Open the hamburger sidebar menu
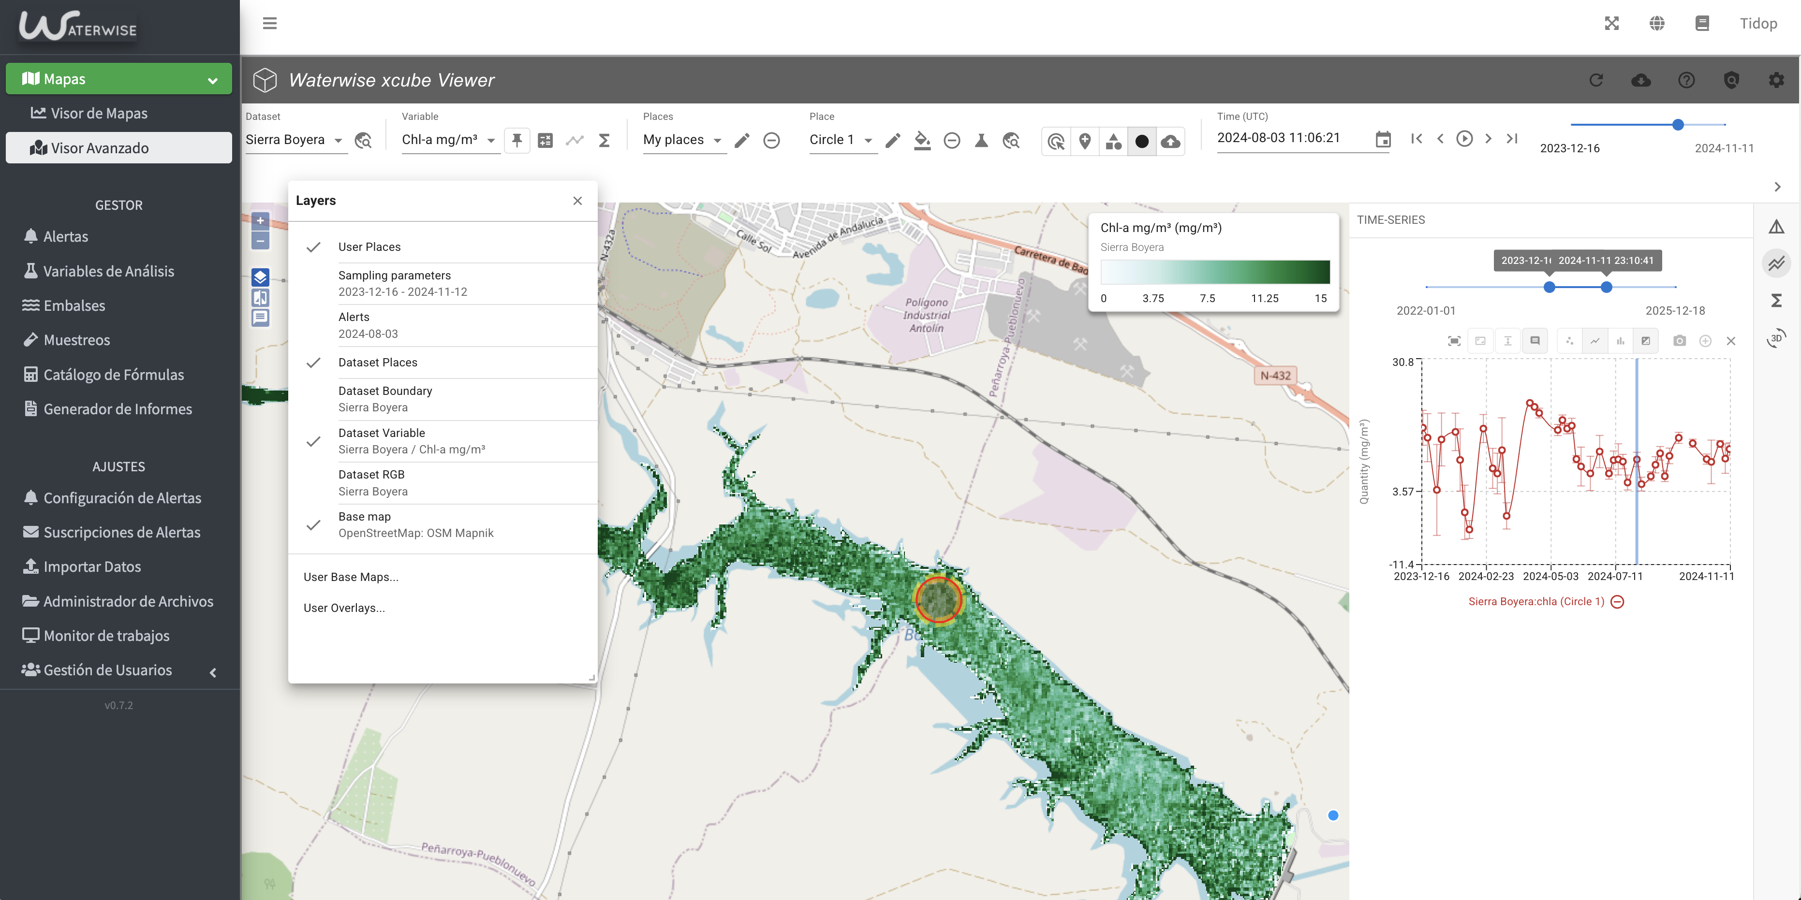Viewport: 1801px width, 900px height. pos(270,23)
